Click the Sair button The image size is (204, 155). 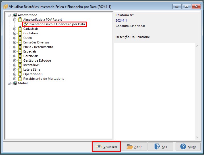coord(161,146)
